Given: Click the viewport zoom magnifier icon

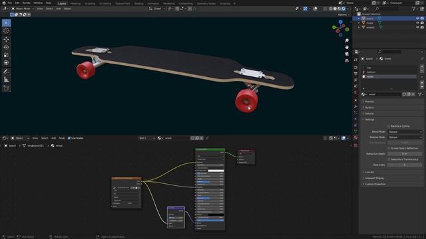Looking at the screenshot, I should click(x=347, y=40).
